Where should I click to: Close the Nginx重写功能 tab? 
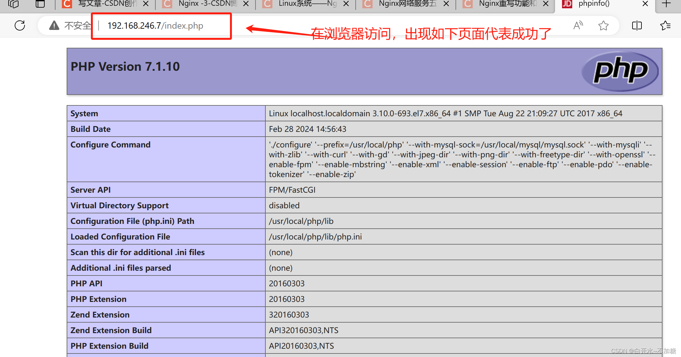tap(546, 4)
